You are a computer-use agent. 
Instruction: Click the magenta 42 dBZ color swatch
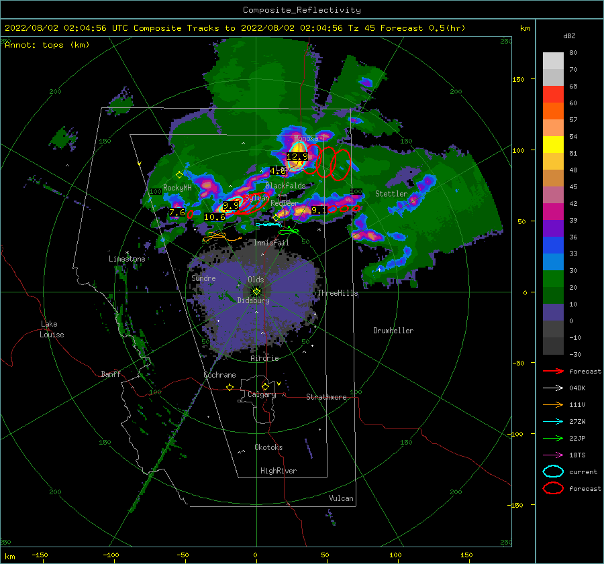coord(553,211)
